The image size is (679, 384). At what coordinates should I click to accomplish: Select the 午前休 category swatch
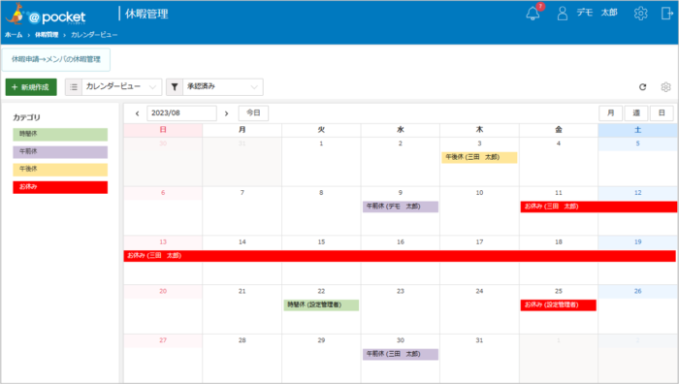pos(60,152)
